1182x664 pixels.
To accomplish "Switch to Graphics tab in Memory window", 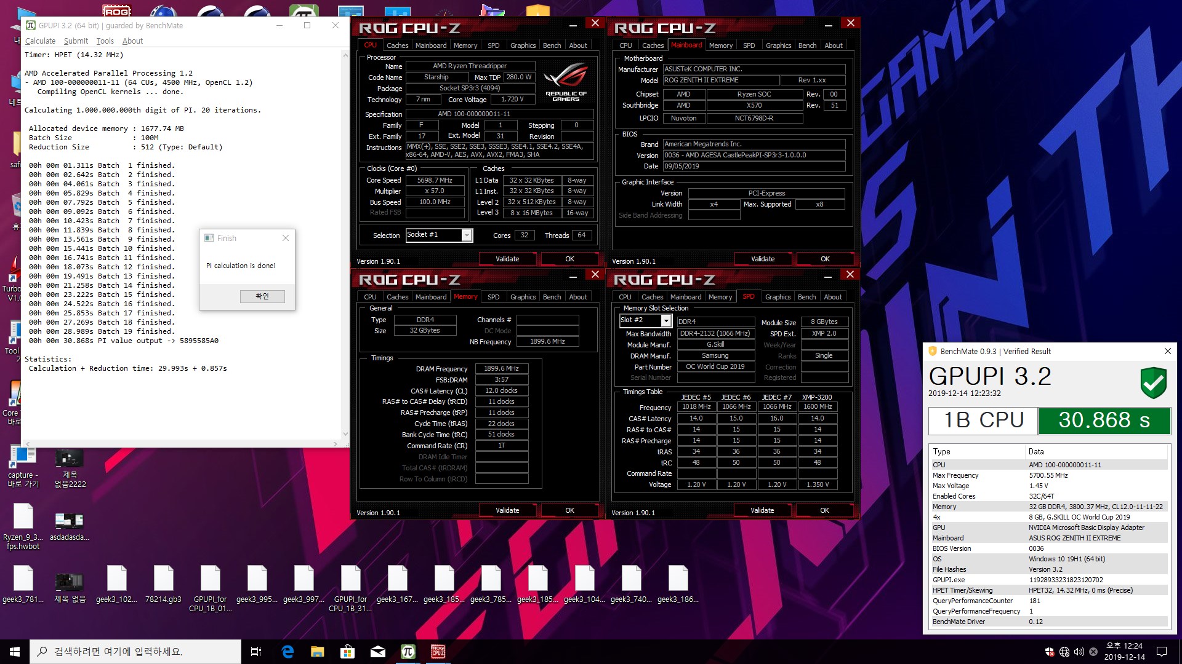I will pos(523,297).
